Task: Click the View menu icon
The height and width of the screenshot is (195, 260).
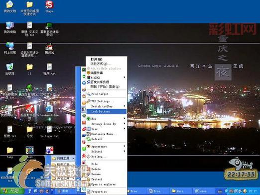Action: point(89,129)
